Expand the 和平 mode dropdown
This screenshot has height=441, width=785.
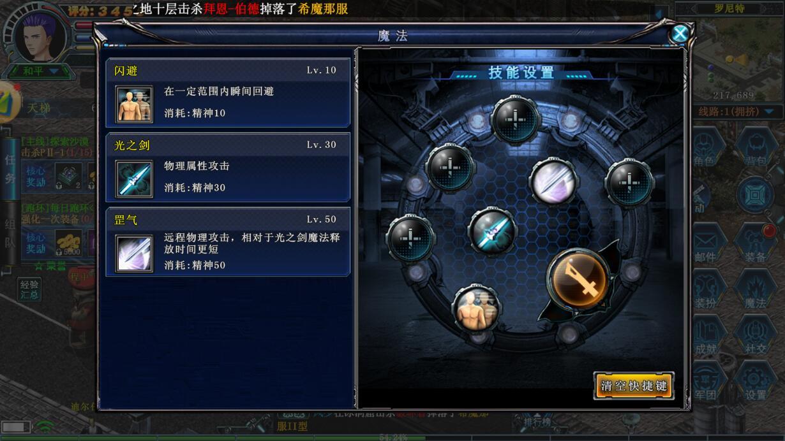40,71
